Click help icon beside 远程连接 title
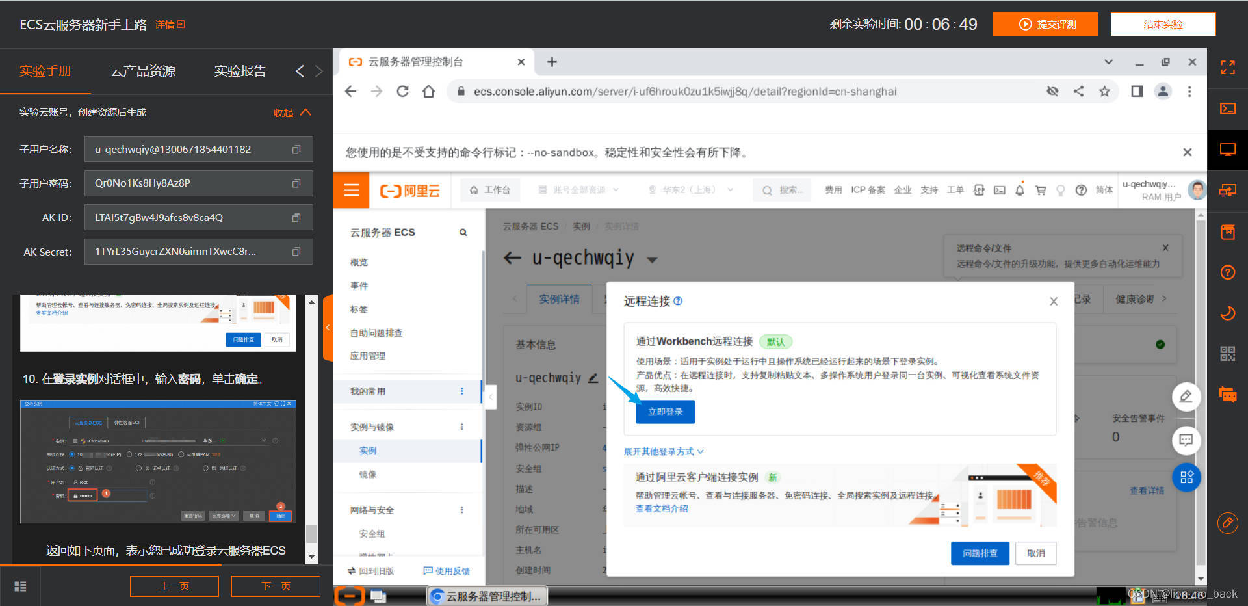1248x606 pixels. (x=679, y=301)
